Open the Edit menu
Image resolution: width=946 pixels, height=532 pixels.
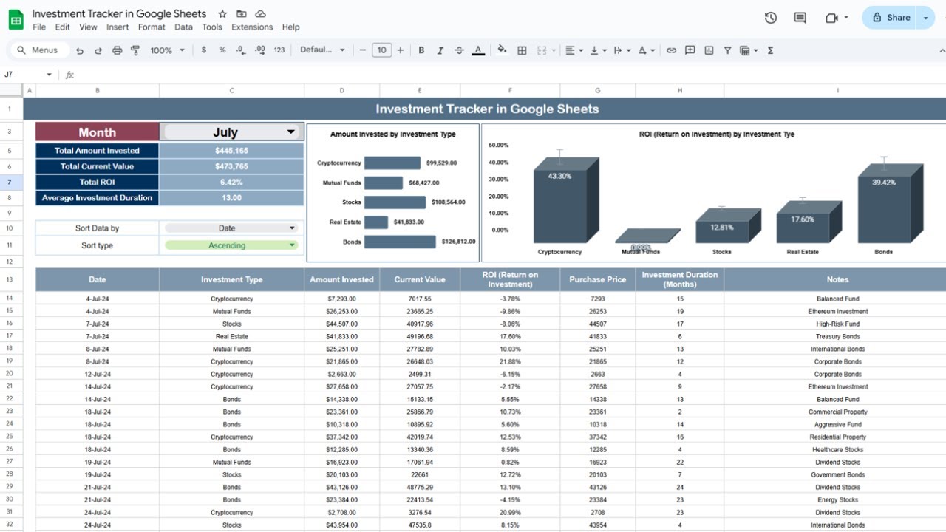click(63, 27)
